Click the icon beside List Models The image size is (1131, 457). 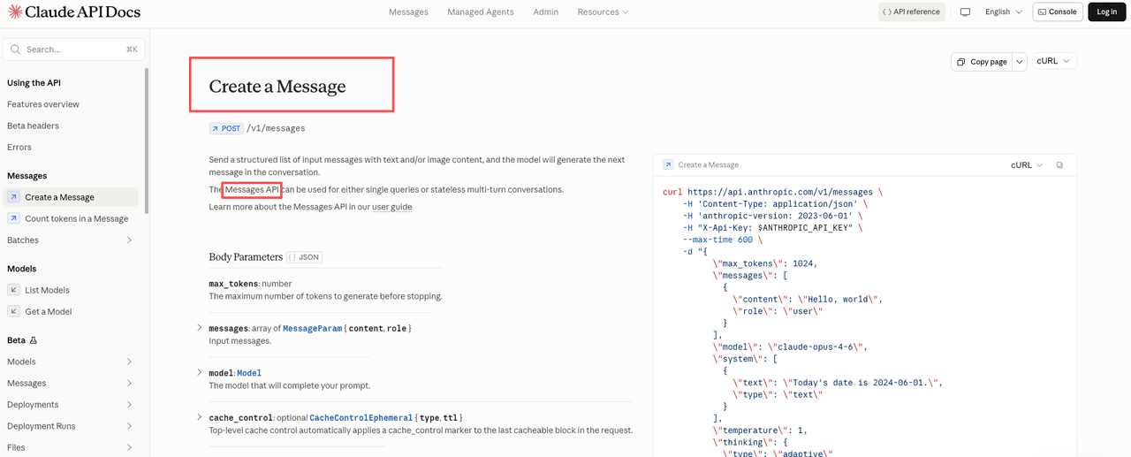coord(13,290)
